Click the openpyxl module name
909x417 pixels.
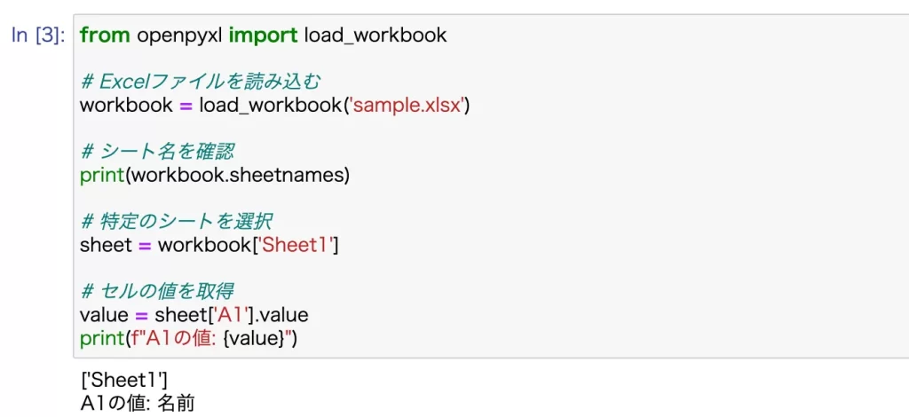coord(179,35)
